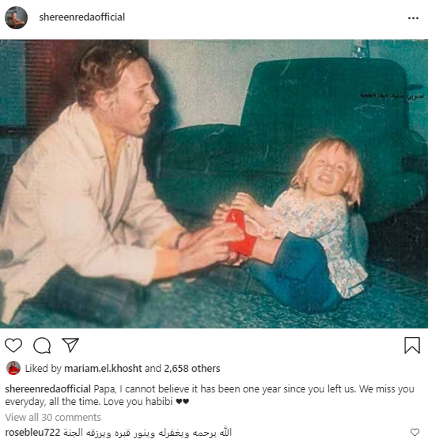Open shereenredaofficial username in post header

[82, 17]
